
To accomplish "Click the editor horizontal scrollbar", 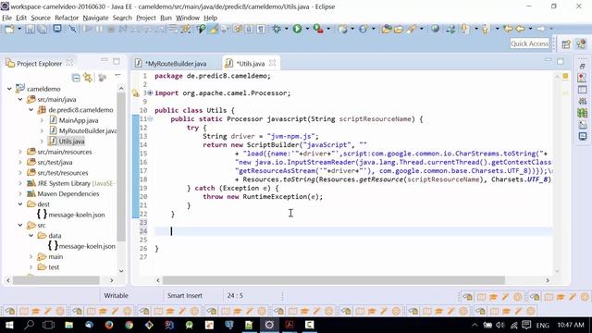I will 334,280.
